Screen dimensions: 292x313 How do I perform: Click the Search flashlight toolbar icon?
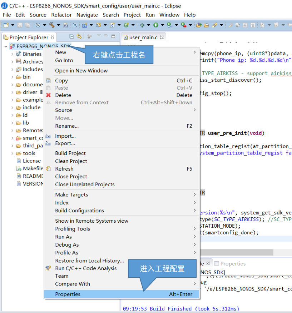[x=215, y=25]
